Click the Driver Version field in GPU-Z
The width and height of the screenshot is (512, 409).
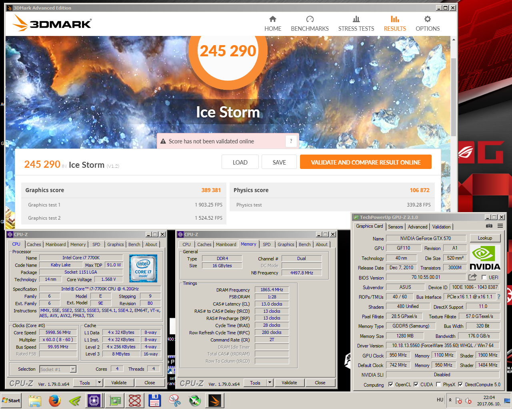(x=443, y=345)
